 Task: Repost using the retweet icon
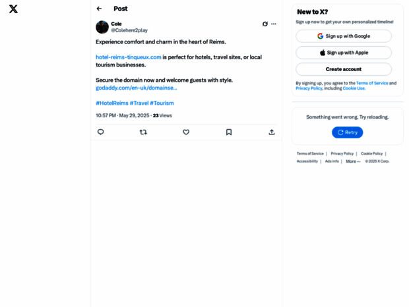[x=143, y=132]
